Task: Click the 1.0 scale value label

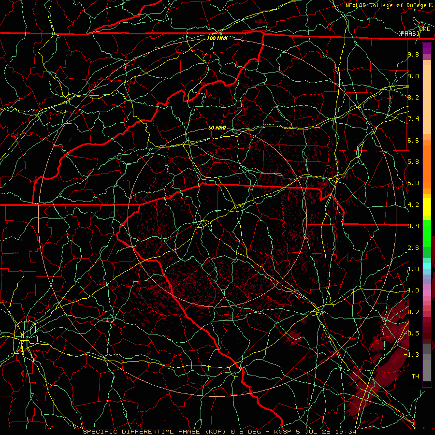Action: [413, 290]
